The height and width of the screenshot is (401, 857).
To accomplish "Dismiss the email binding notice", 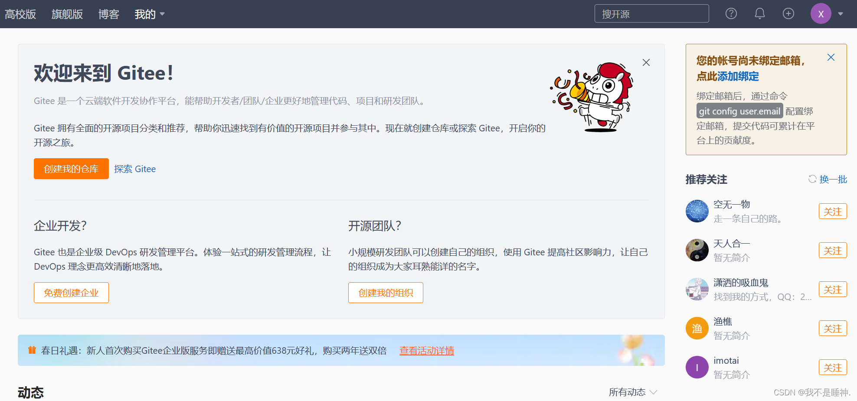I will pyautogui.click(x=831, y=57).
